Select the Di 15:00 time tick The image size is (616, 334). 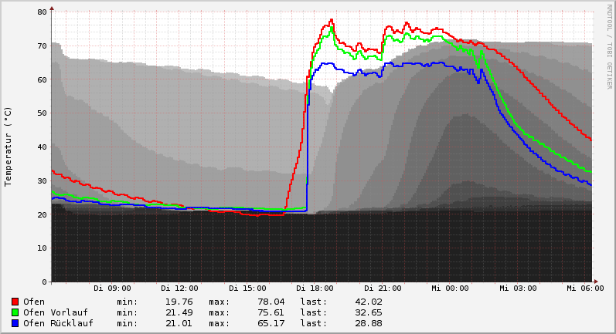[x=247, y=288]
